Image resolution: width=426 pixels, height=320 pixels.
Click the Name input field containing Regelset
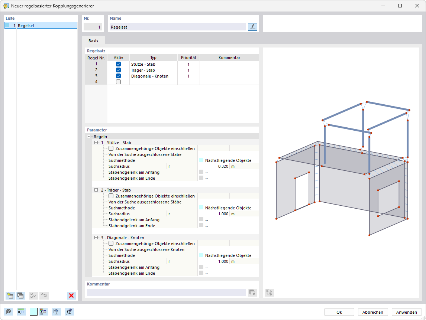[178, 27]
